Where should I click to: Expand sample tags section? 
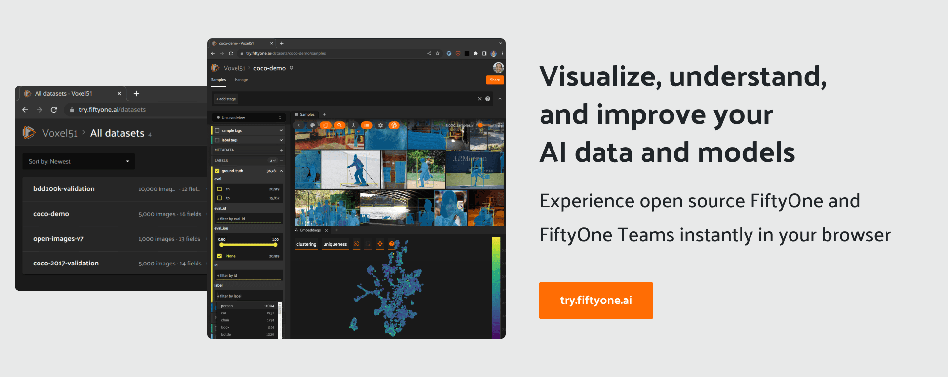(281, 131)
